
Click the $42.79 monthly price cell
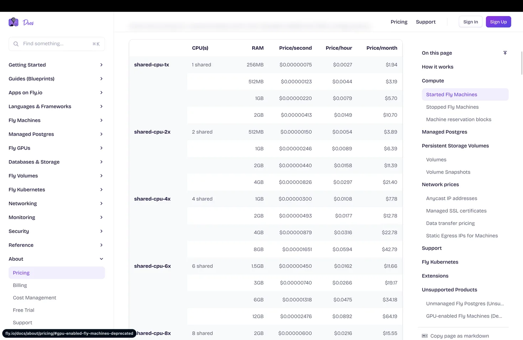(x=390, y=249)
